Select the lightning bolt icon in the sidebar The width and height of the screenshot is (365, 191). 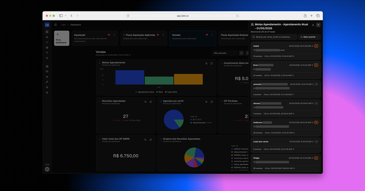coord(47,92)
